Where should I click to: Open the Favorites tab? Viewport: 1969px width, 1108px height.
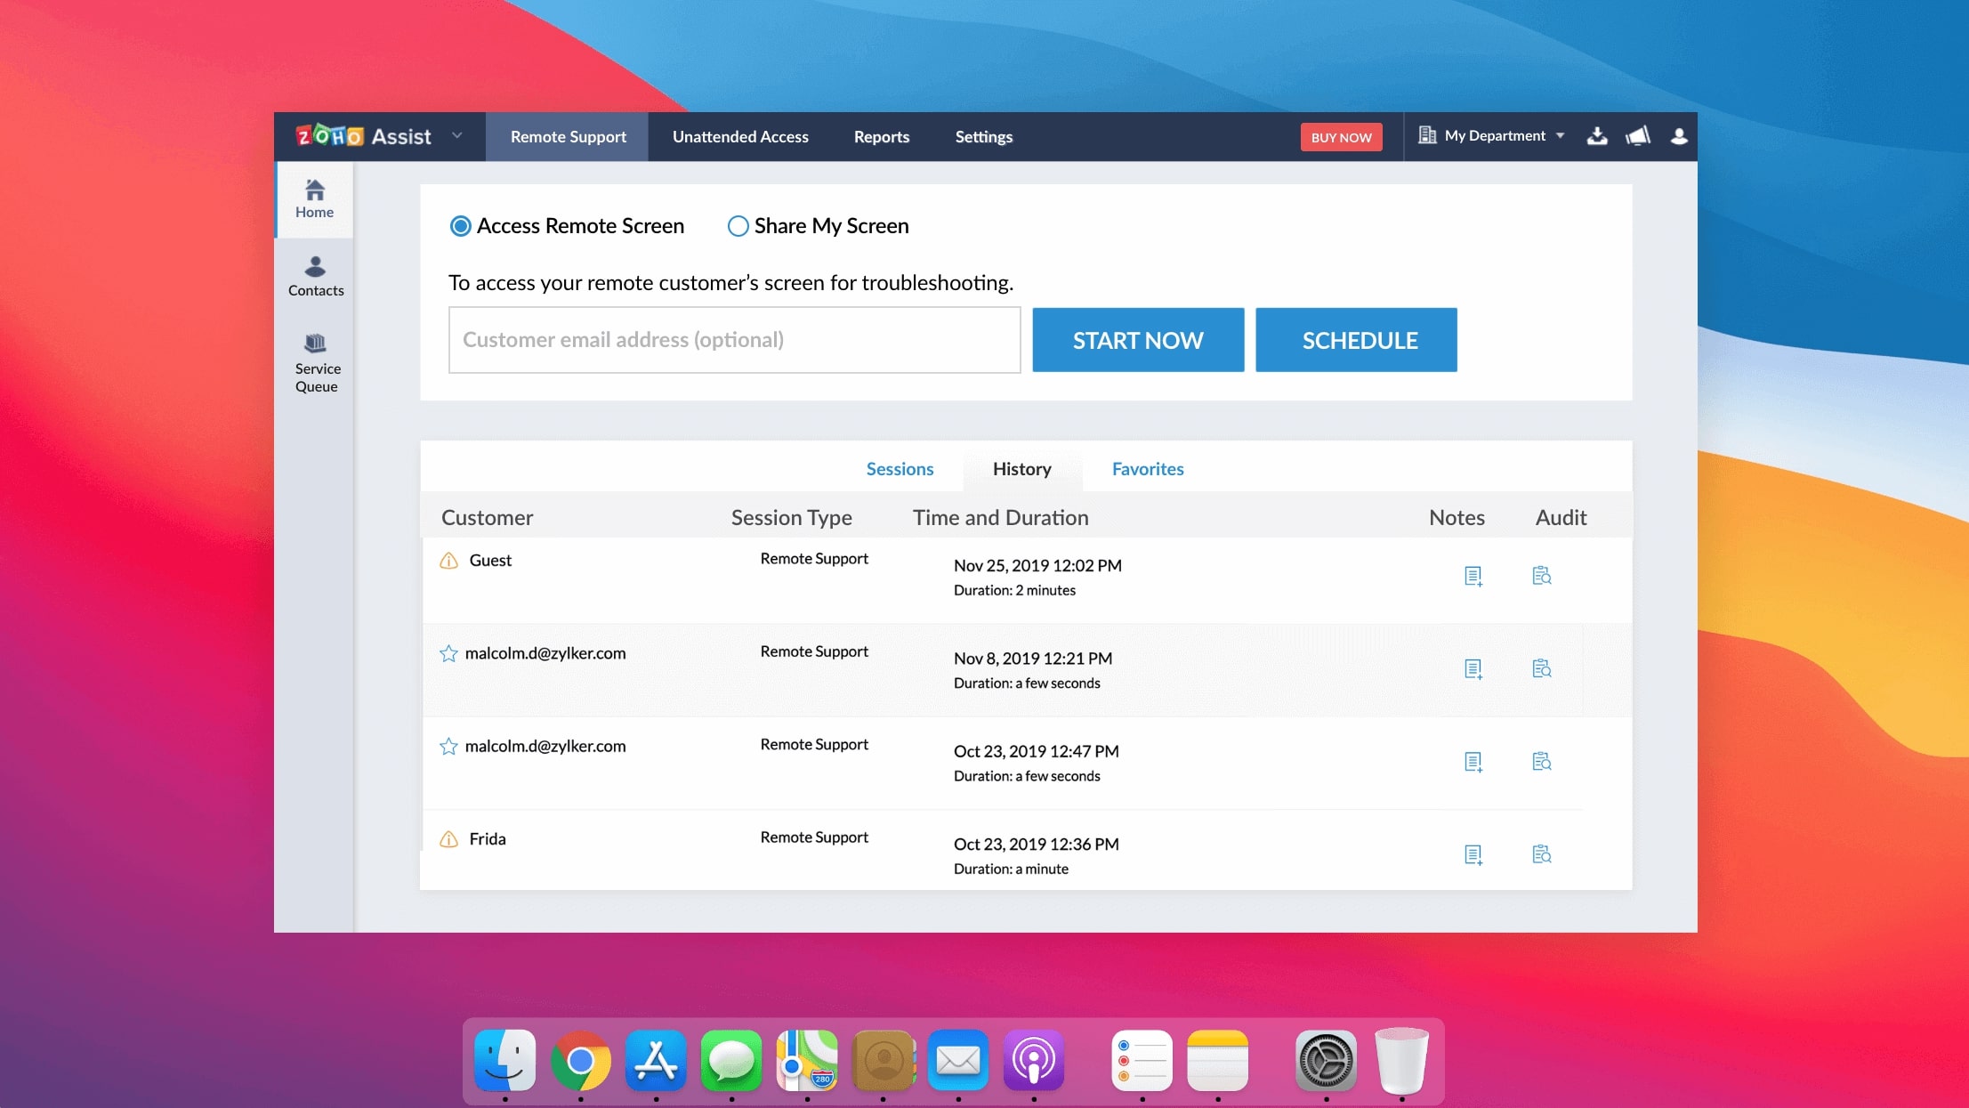coord(1148,468)
